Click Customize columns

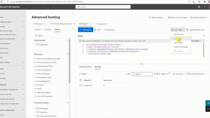tap(196, 74)
